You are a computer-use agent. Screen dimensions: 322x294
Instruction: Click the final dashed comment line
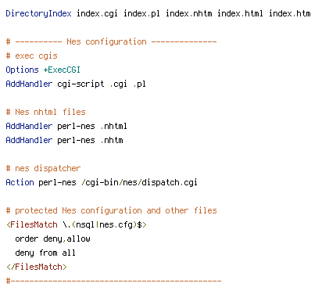click(x=113, y=281)
